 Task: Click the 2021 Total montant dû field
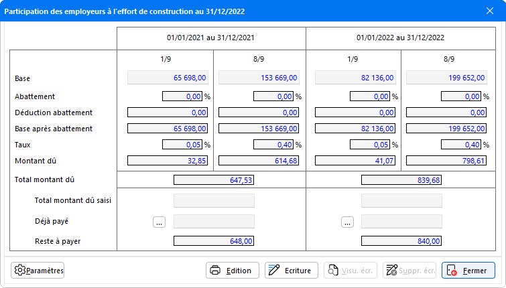[214, 179]
